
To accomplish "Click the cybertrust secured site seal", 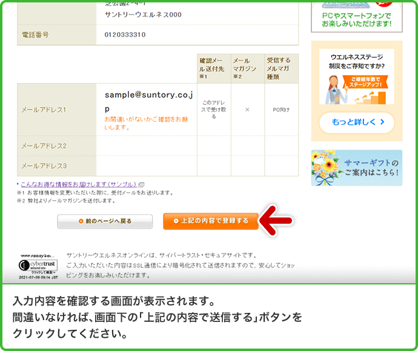I will pyautogui.click(x=38, y=267).
